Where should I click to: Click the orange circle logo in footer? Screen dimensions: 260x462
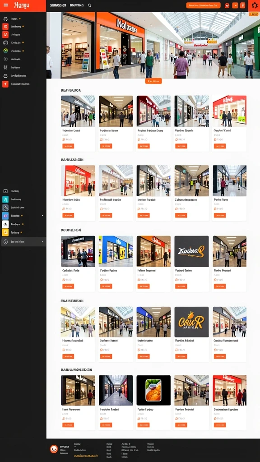54,449
